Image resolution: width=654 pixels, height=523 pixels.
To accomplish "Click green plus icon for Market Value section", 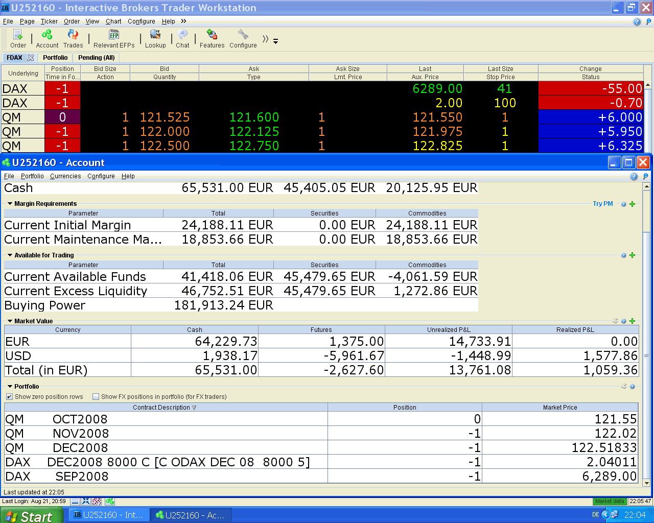I will (632, 321).
